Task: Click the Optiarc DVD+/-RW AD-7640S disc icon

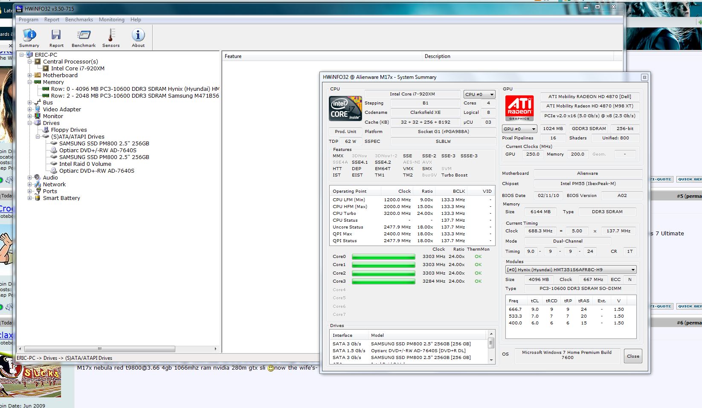Action: [54, 150]
